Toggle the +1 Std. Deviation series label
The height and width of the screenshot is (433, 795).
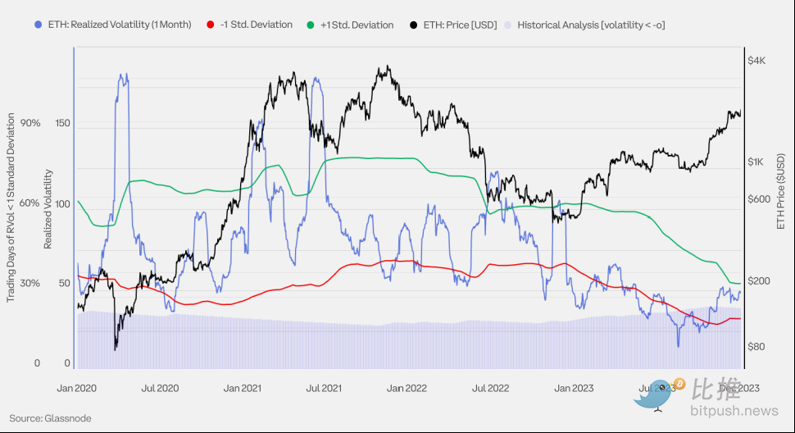[358, 25]
